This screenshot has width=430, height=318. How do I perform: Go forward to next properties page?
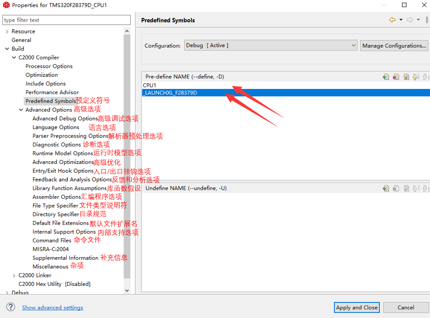410,20
